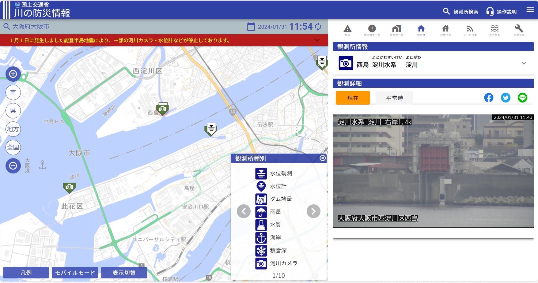Open the レーダ雨量 radar rainfall icon
The width and height of the screenshot is (538, 283).
pyautogui.click(x=470, y=30)
